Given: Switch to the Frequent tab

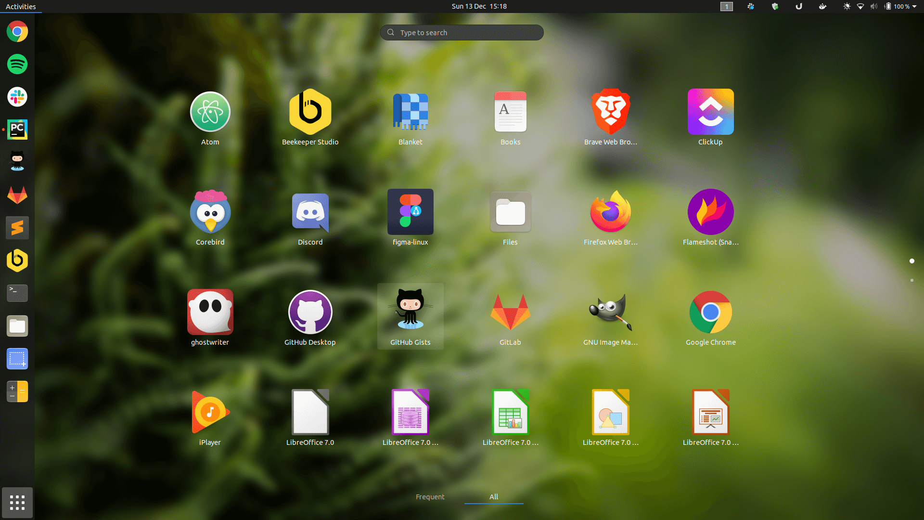Looking at the screenshot, I should click(x=430, y=497).
